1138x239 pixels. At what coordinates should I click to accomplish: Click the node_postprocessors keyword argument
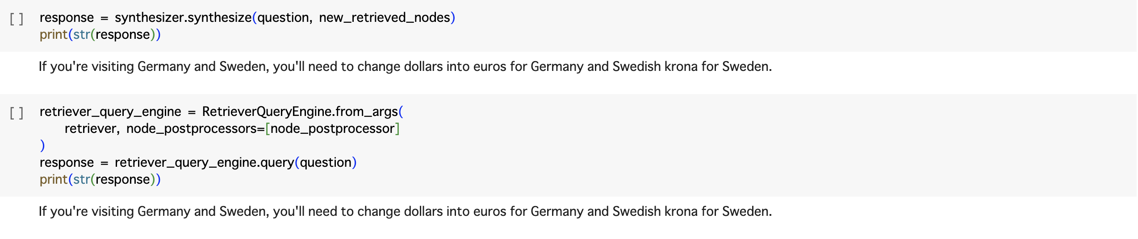pos(191,128)
